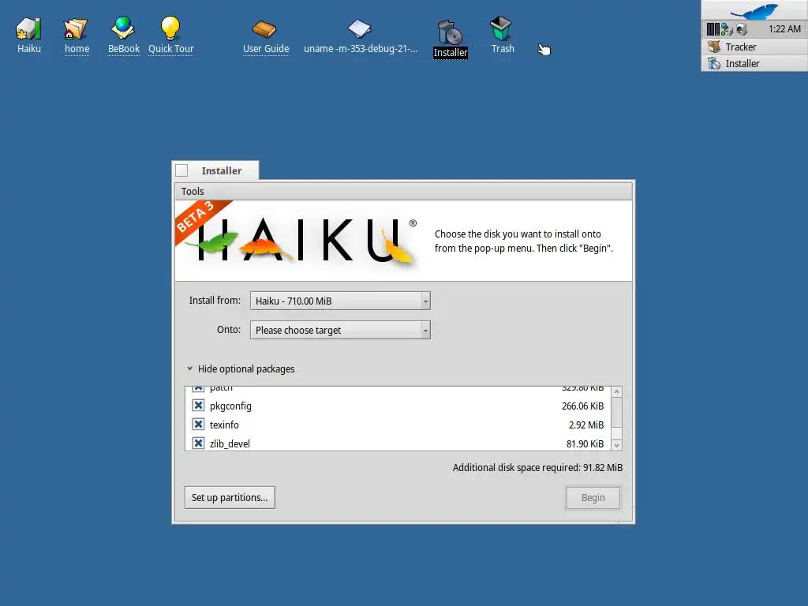Switch to Tracker in the Deskbar
Viewport: 808px width, 606px height.
(x=754, y=47)
